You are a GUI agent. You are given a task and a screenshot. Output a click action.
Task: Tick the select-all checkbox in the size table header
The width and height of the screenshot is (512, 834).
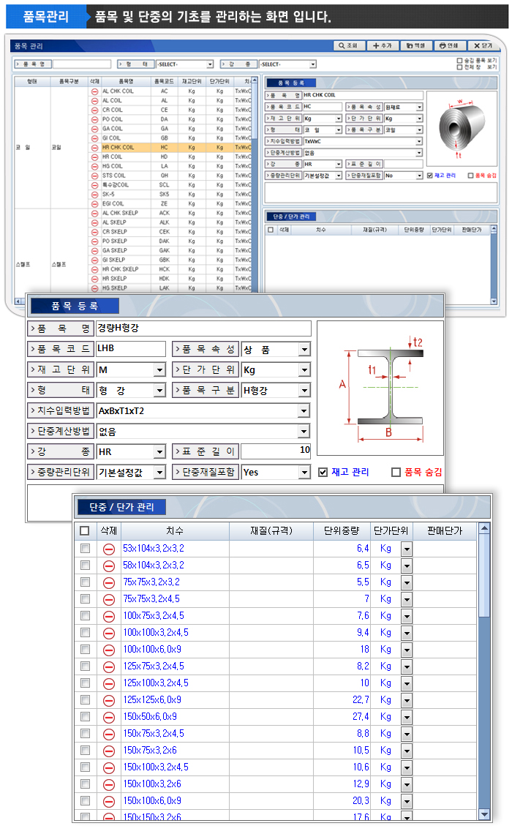pyautogui.click(x=85, y=531)
